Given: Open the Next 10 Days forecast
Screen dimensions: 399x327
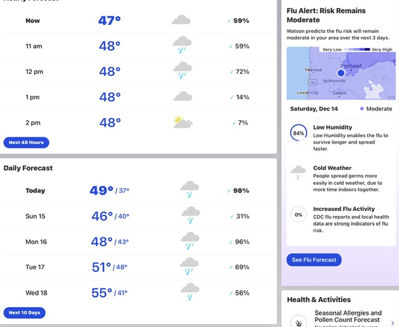Looking at the screenshot, I should 24,313.
